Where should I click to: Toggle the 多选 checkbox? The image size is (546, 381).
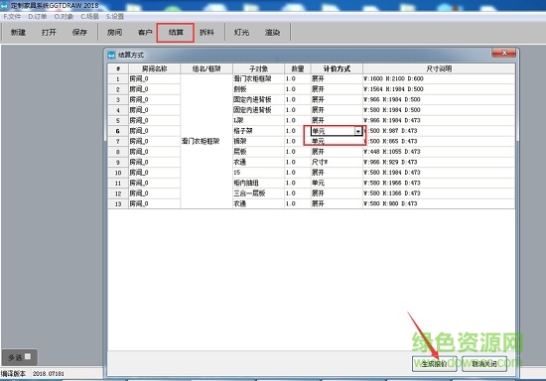[28, 356]
